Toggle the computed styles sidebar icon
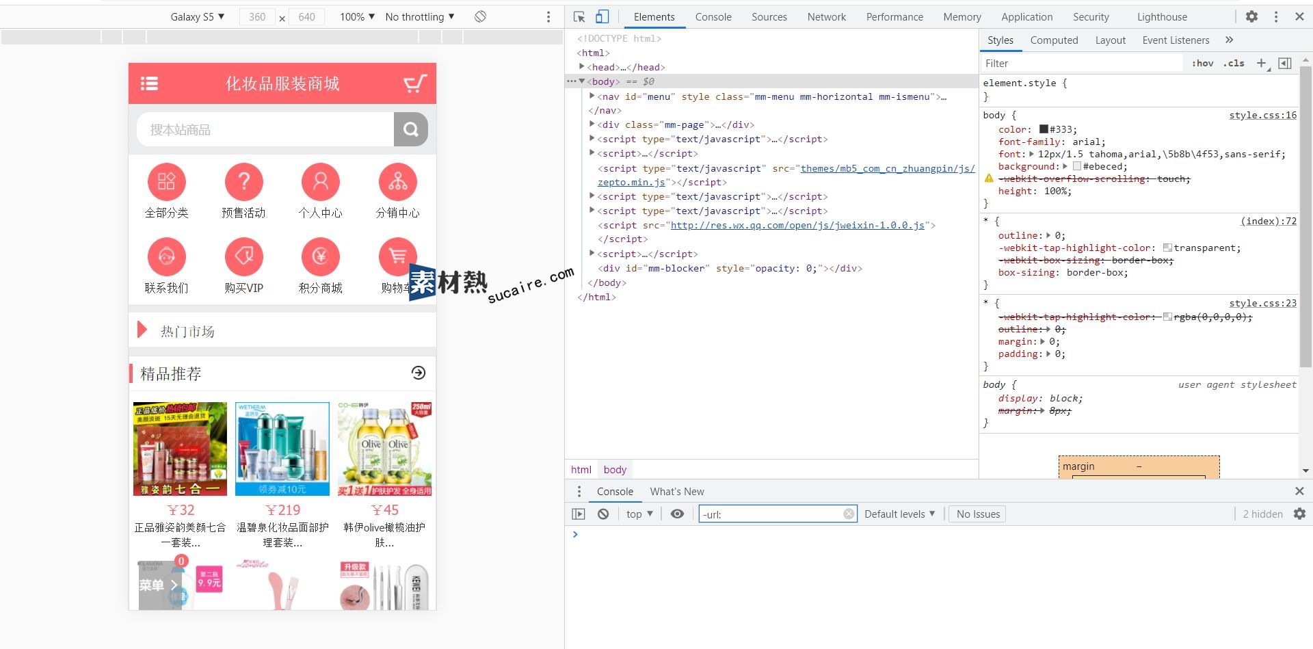 (x=1285, y=63)
